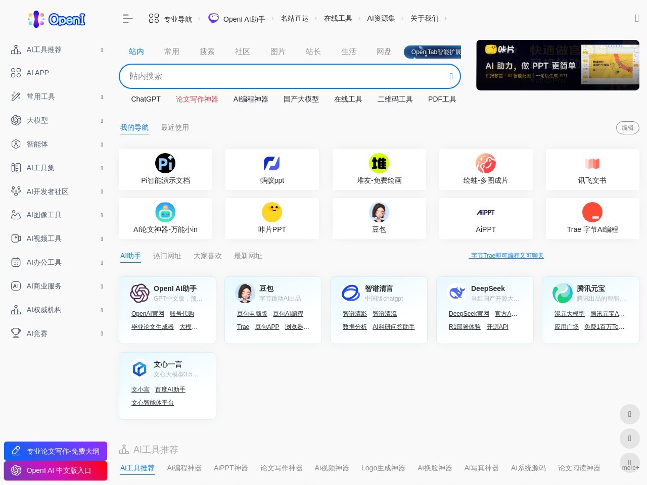This screenshot has height=485, width=647.
Task: Click the Openi AI 中文版入口 button
Action: (56, 470)
